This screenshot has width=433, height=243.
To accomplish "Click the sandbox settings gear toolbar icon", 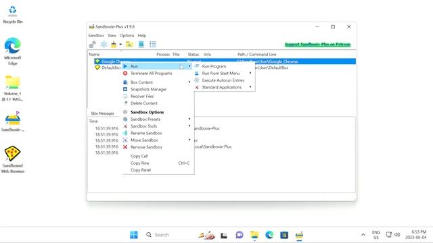I will click(x=92, y=45).
